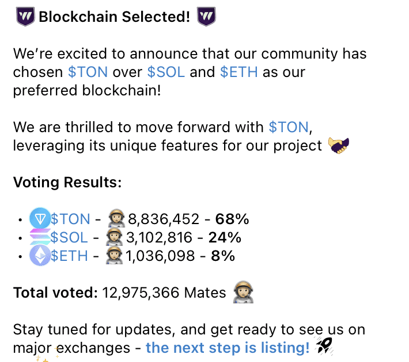This screenshot has width=409, height=362.
Task: Click the Solana logo in voting results
Action: point(40,237)
